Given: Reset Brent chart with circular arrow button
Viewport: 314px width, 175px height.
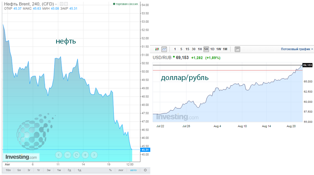Looking at the screenshot, I should click(x=76, y=155).
